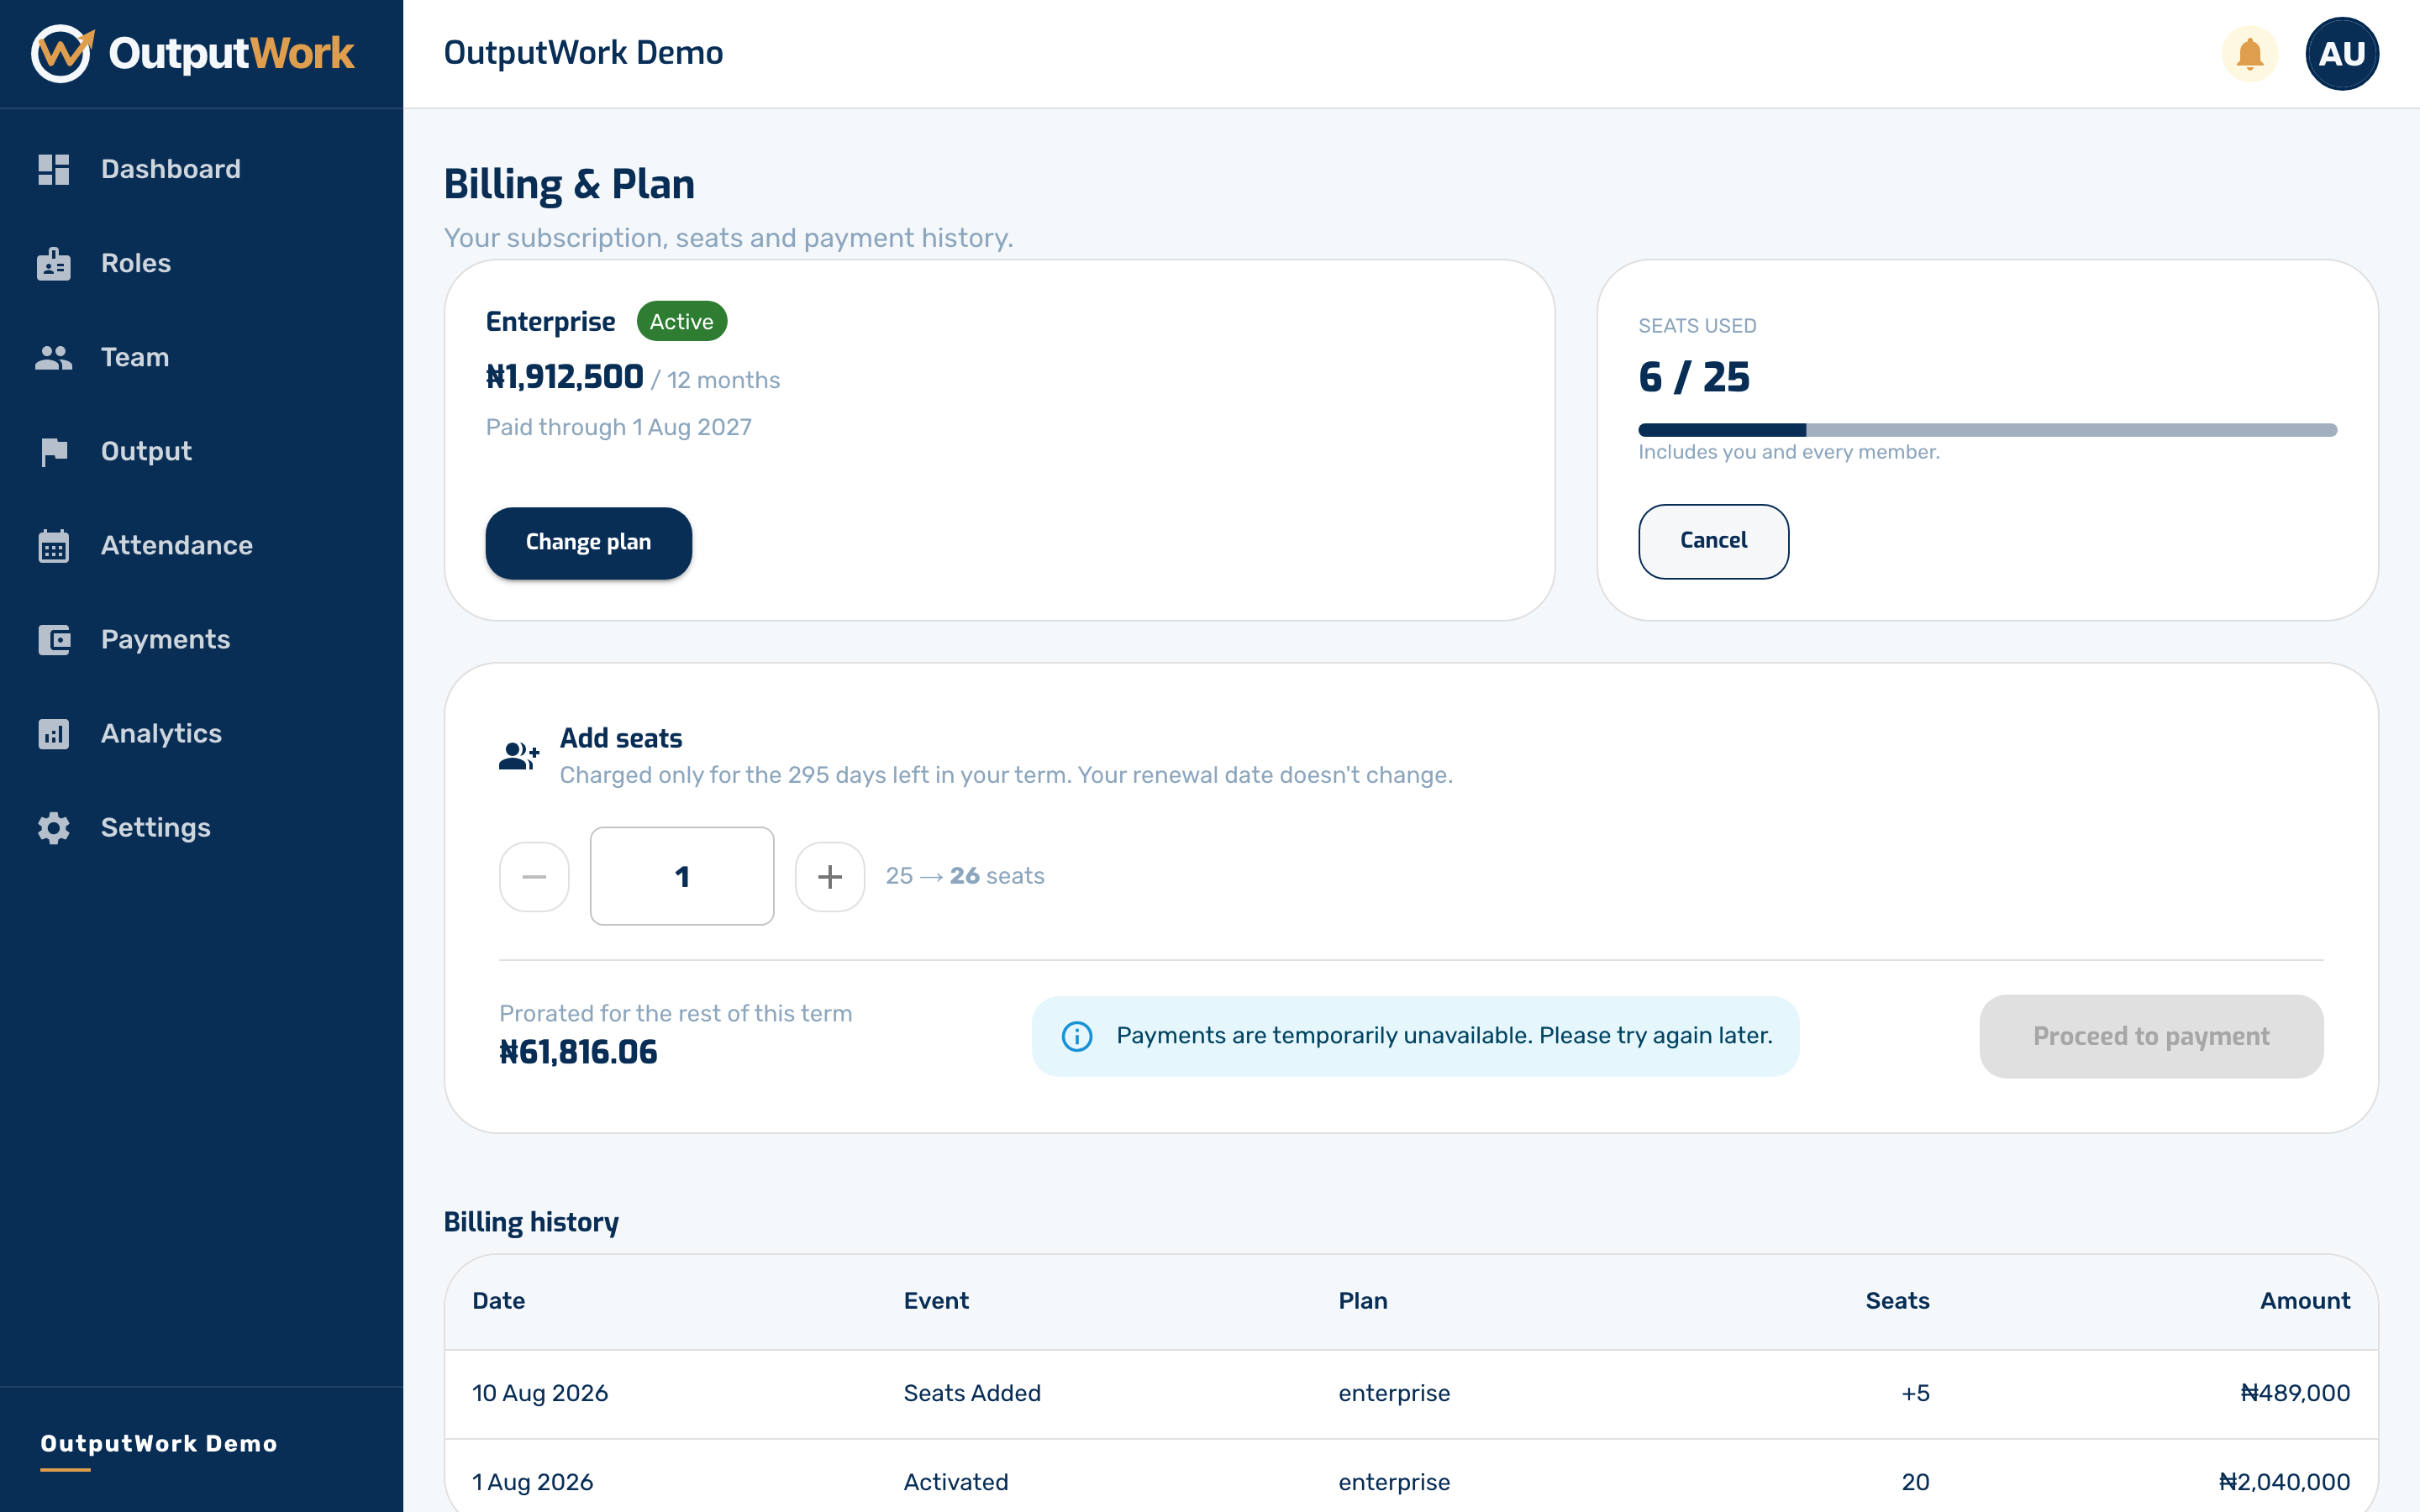The height and width of the screenshot is (1512, 2420).
Task: Decrease seat count with minus button
Action: [534, 877]
